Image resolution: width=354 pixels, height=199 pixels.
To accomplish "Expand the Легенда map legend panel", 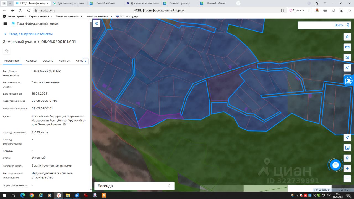I will (134, 186).
